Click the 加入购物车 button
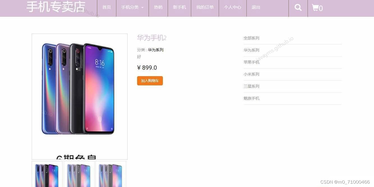This screenshot has width=374, height=187. pyautogui.click(x=150, y=81)
